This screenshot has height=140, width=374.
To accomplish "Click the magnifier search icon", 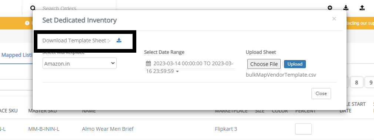I will pos(33,8).
